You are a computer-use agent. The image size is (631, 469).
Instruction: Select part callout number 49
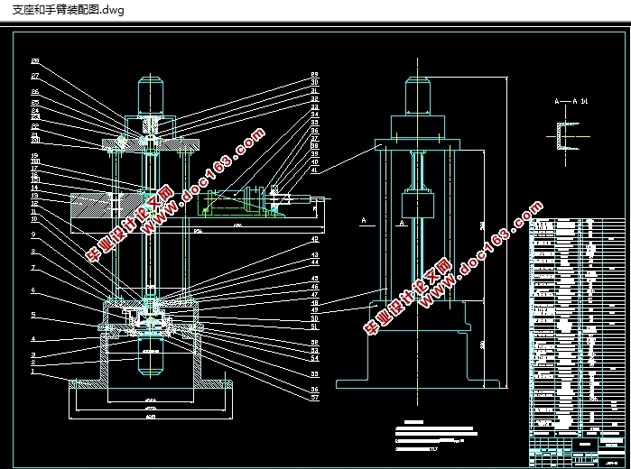(314, 309)
